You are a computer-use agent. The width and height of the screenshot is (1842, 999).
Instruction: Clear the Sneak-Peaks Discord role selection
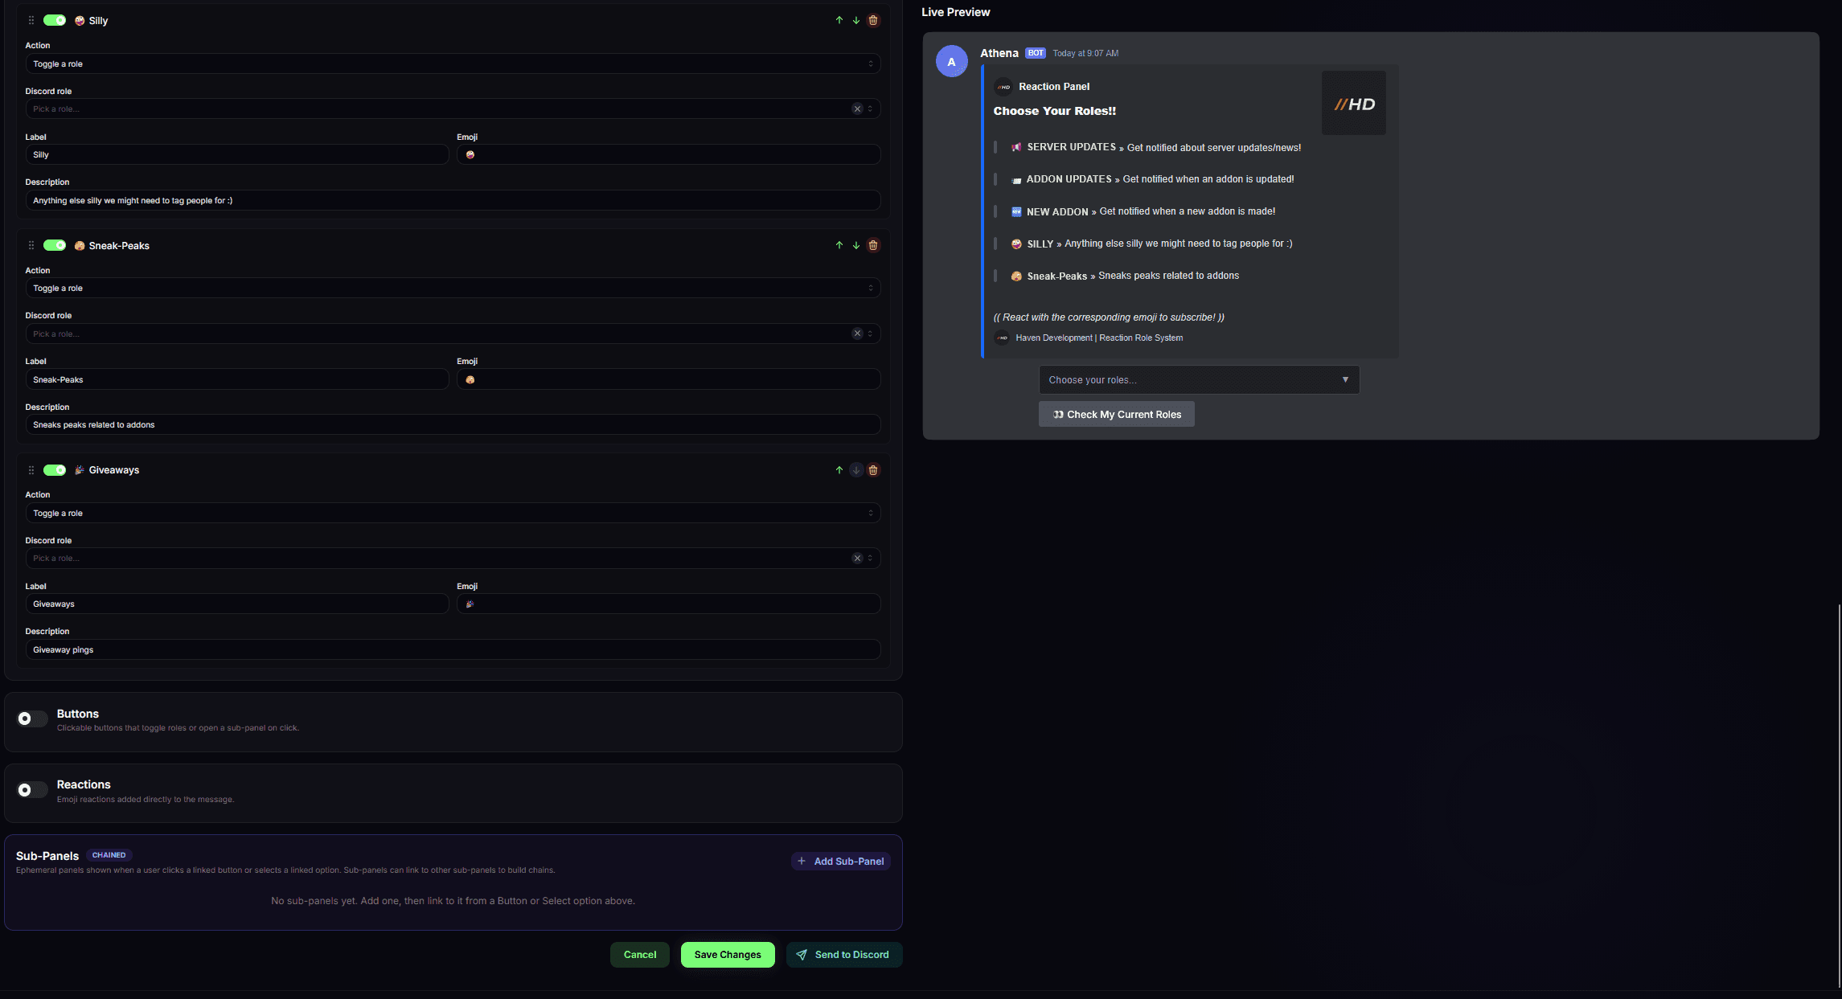857,334
